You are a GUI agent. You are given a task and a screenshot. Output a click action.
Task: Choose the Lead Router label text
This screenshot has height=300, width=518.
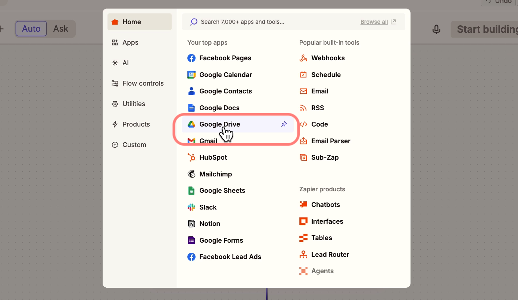(330, 255)
